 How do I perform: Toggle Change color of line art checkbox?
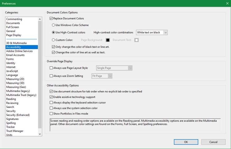[53, 52]
